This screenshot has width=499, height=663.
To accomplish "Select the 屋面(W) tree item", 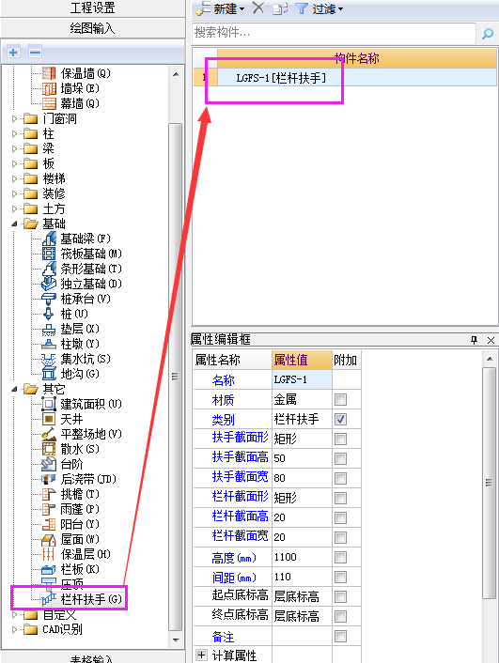I will 70,539.
